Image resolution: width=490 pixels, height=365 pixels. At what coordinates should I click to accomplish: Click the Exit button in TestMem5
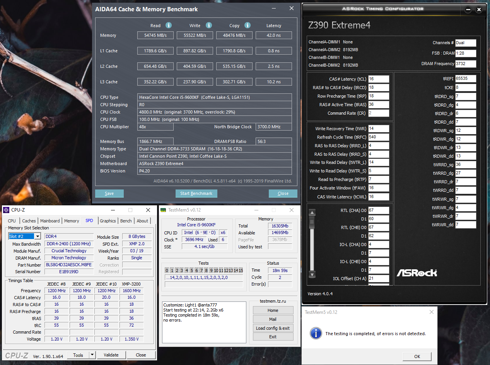[x=273, y=337]
